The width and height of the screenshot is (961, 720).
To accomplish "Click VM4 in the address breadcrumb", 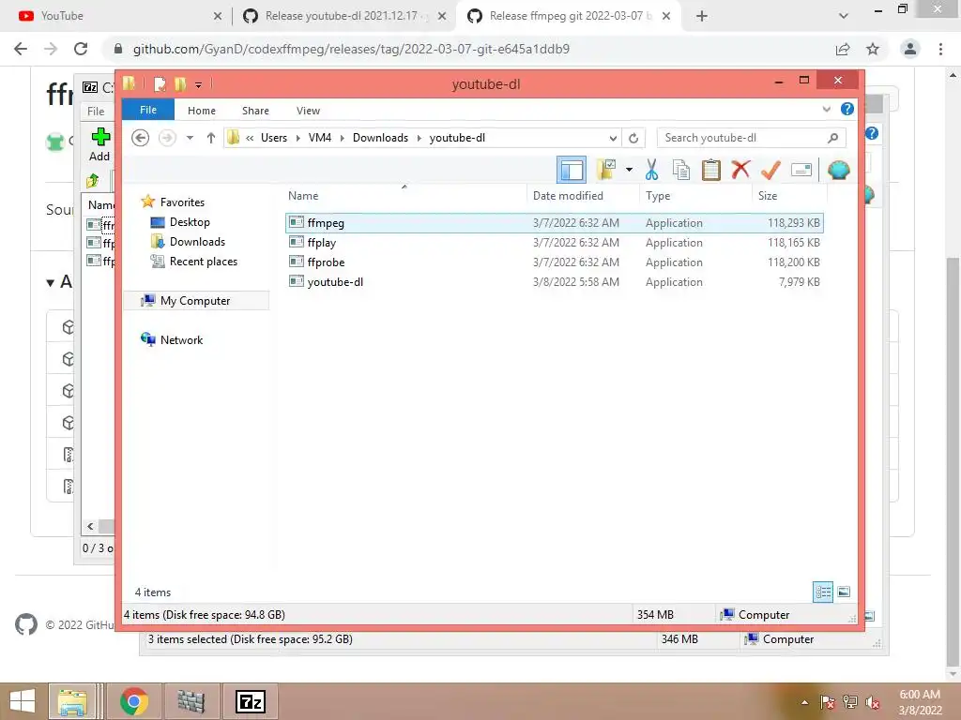I will point(320,138).
